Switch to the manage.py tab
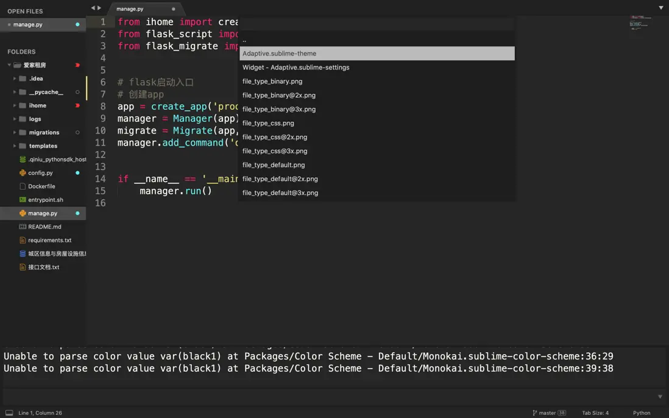 coord(145,9)
